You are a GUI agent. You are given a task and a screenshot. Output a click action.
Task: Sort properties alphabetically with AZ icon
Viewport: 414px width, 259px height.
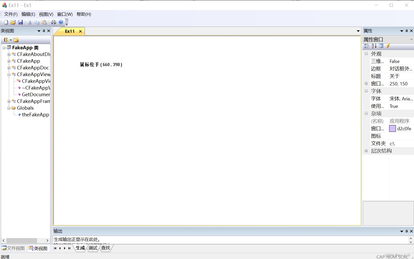pyautogui.click(x=374, y=46)
